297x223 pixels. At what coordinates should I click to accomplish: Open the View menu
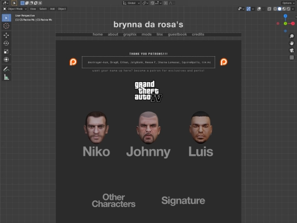tap(33, 9)
